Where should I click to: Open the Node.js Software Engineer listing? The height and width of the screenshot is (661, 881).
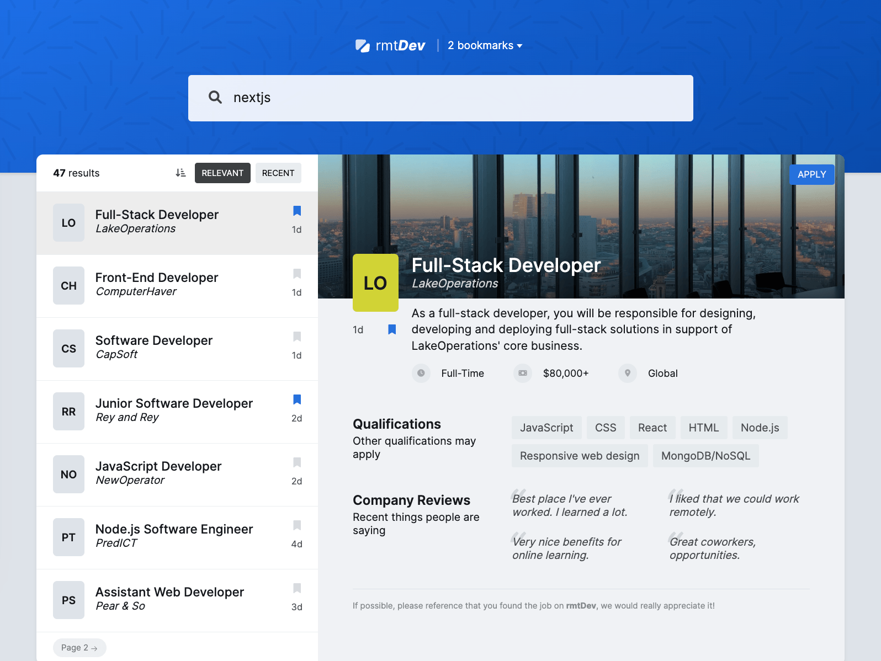click(x=177, y=537)
